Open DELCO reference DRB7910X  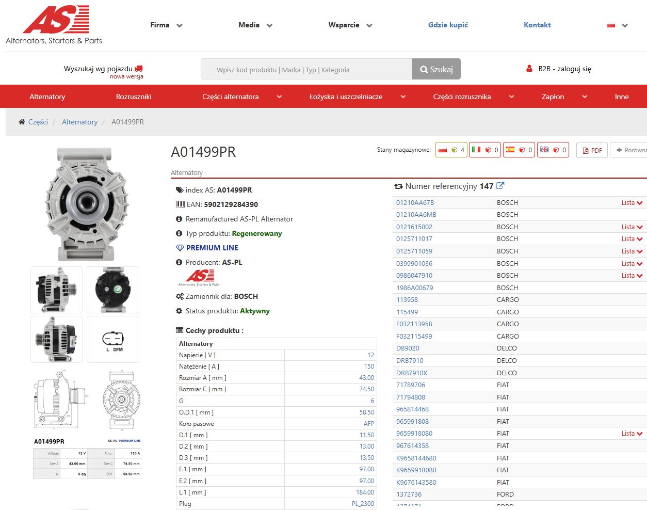click(411, 373)
